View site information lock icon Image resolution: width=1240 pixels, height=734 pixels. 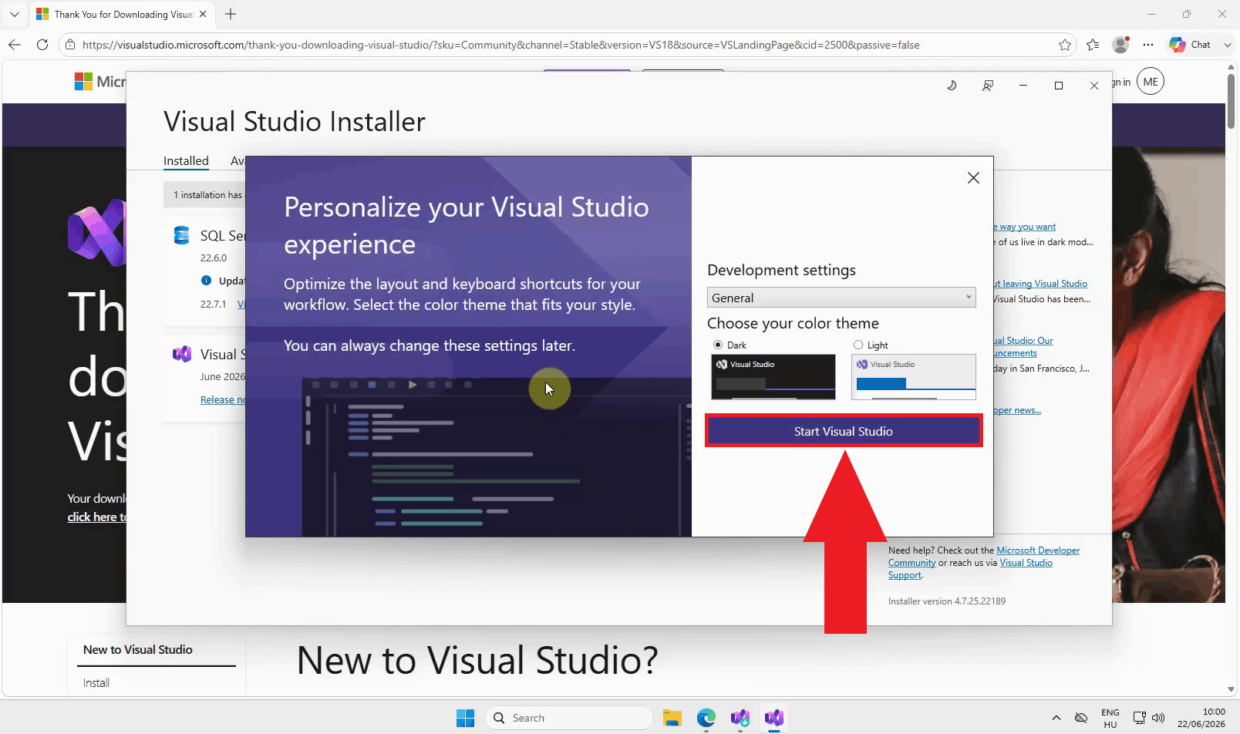pyautogui.click(x=70, y=45)
